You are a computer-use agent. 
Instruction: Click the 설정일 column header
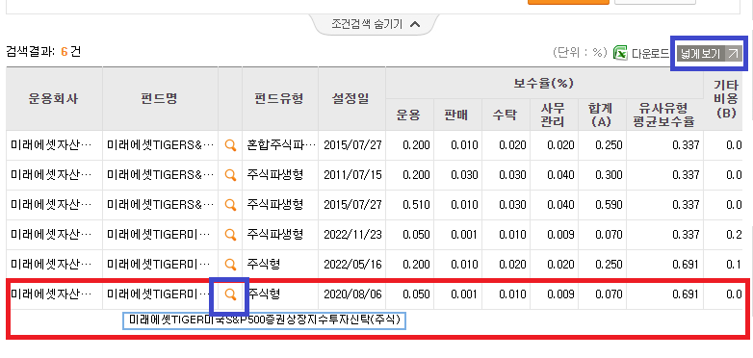[x=351, y=99]
